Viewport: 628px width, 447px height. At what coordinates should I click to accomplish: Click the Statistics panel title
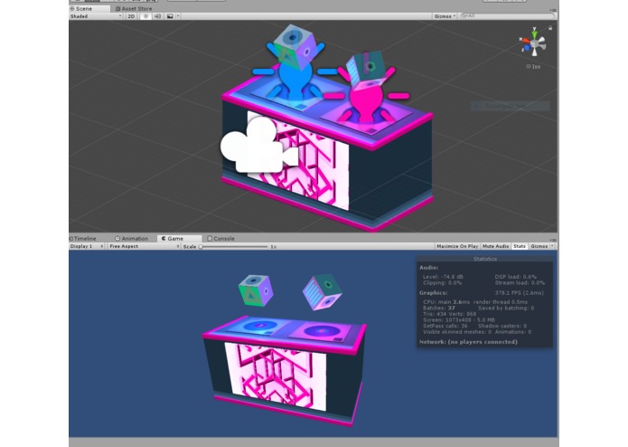485,259
